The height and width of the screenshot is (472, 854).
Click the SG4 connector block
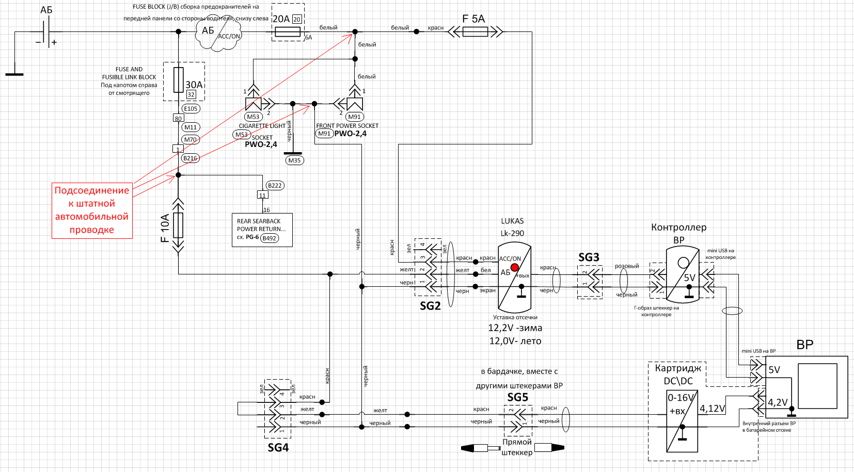[x=277, y=409]
